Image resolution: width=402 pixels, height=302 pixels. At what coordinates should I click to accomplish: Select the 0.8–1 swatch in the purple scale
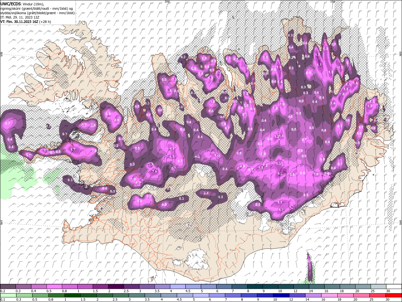click(69, 287)
